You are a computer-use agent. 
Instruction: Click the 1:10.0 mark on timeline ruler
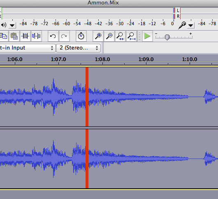(x=190, y=59)
